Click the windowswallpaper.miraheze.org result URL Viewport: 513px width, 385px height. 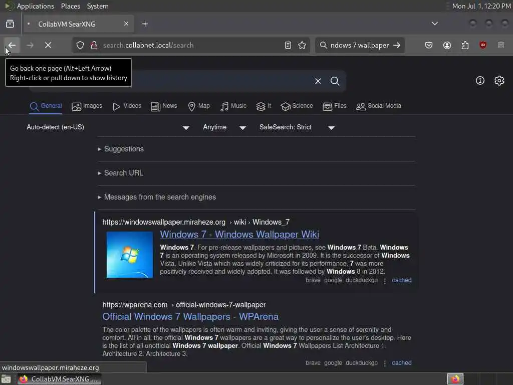(x=196, y=222)
